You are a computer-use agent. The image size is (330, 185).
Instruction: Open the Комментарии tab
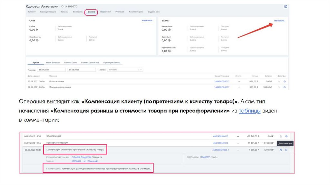click(x=136, y=12)
